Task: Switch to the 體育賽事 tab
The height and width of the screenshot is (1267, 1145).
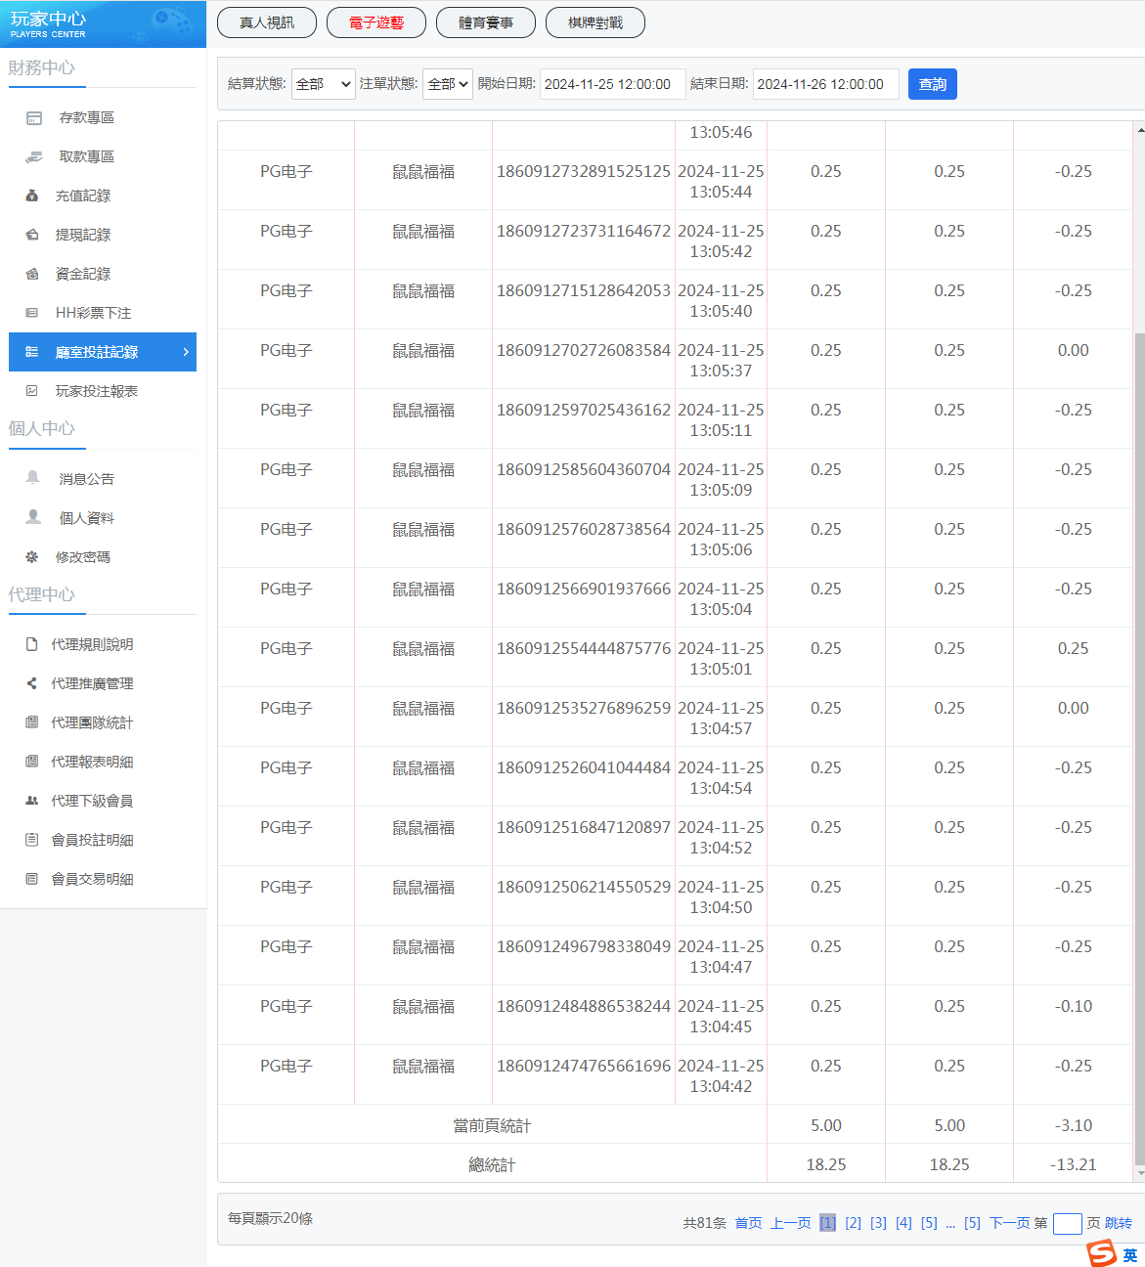Action: point(486,22)
